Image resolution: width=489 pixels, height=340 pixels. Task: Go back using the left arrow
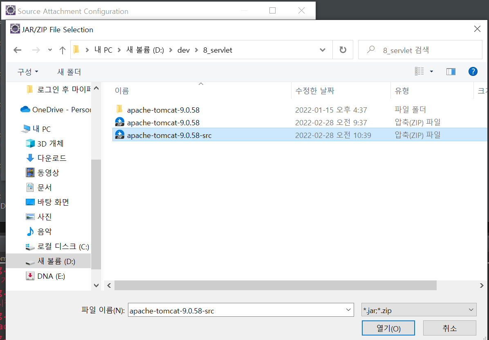pyautogui.click(x=18, y=50)
